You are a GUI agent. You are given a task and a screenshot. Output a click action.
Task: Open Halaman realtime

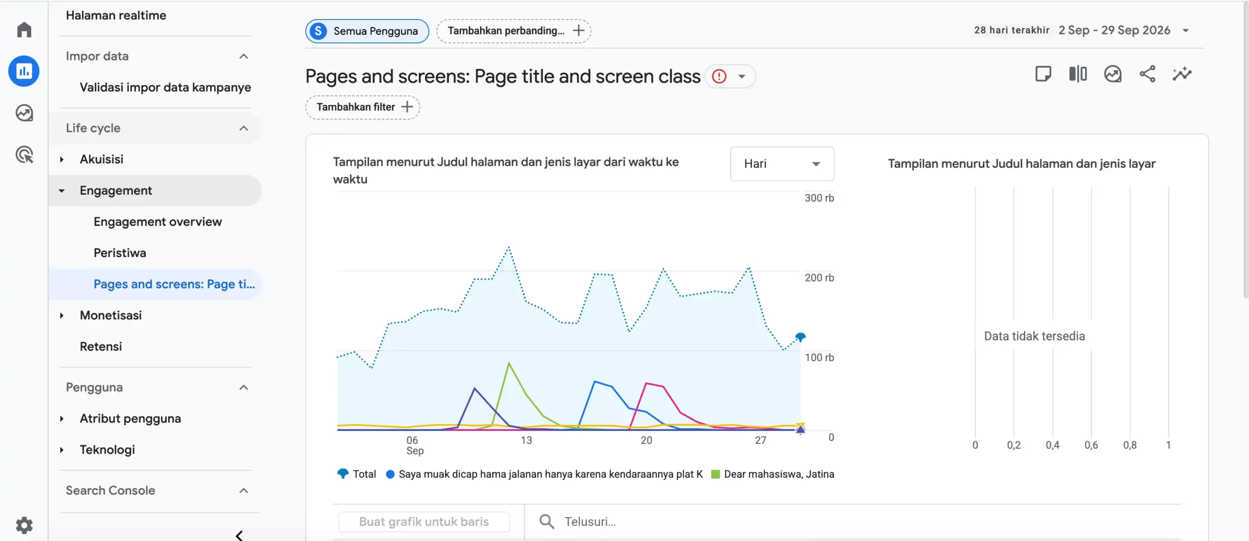point(116,16)
